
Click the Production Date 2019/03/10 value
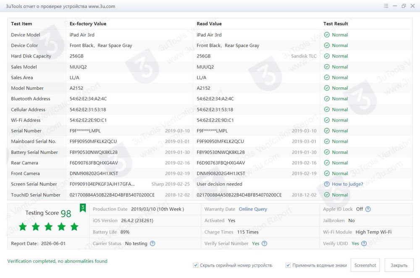(x=157, y=209)
